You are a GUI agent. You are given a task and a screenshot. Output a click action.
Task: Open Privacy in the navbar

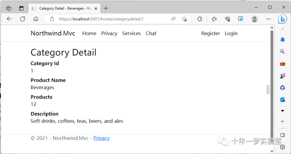(109, 33)
